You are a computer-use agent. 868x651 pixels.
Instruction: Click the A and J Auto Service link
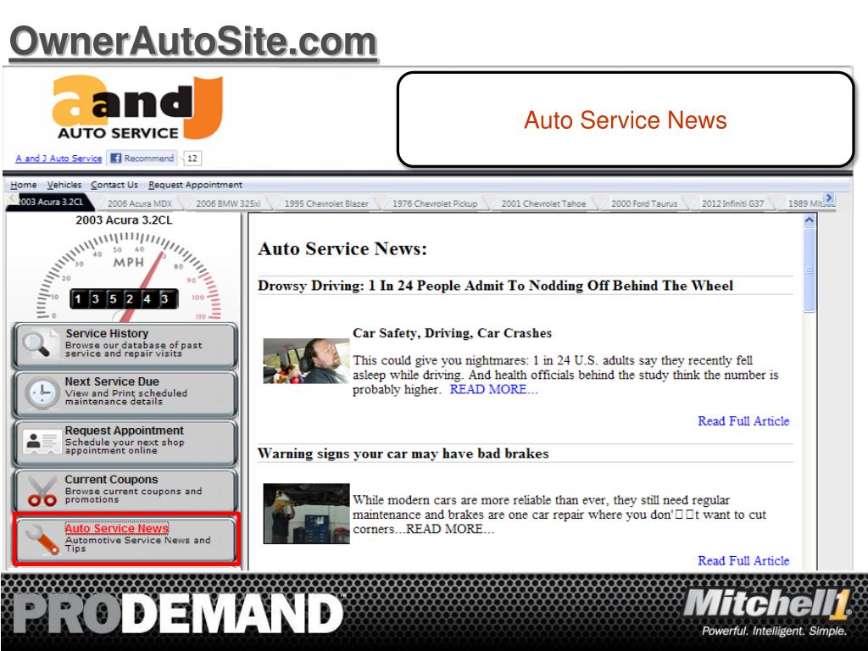coord(58,159)
